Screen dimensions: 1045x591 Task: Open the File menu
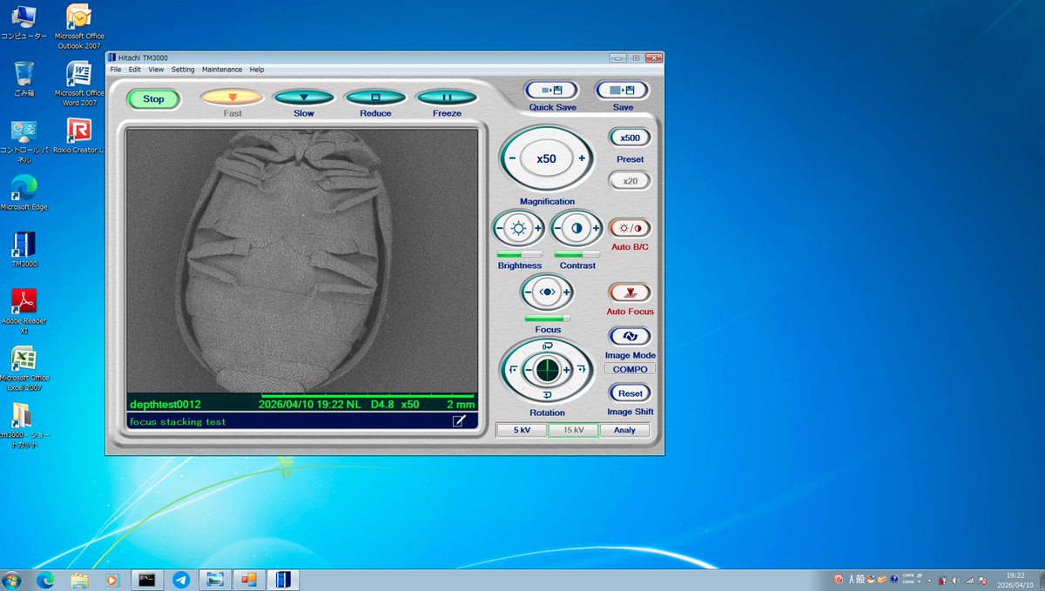click(x=116, y=70)
